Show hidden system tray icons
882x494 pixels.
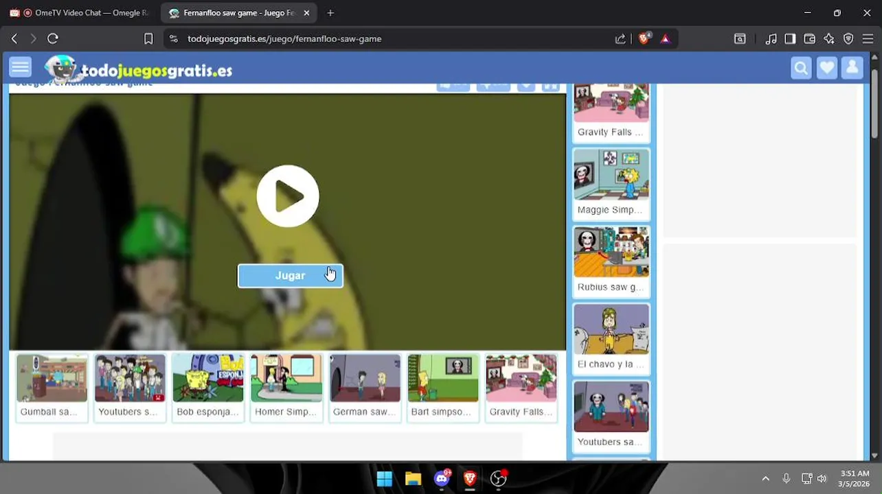click(x=765, y=478)
